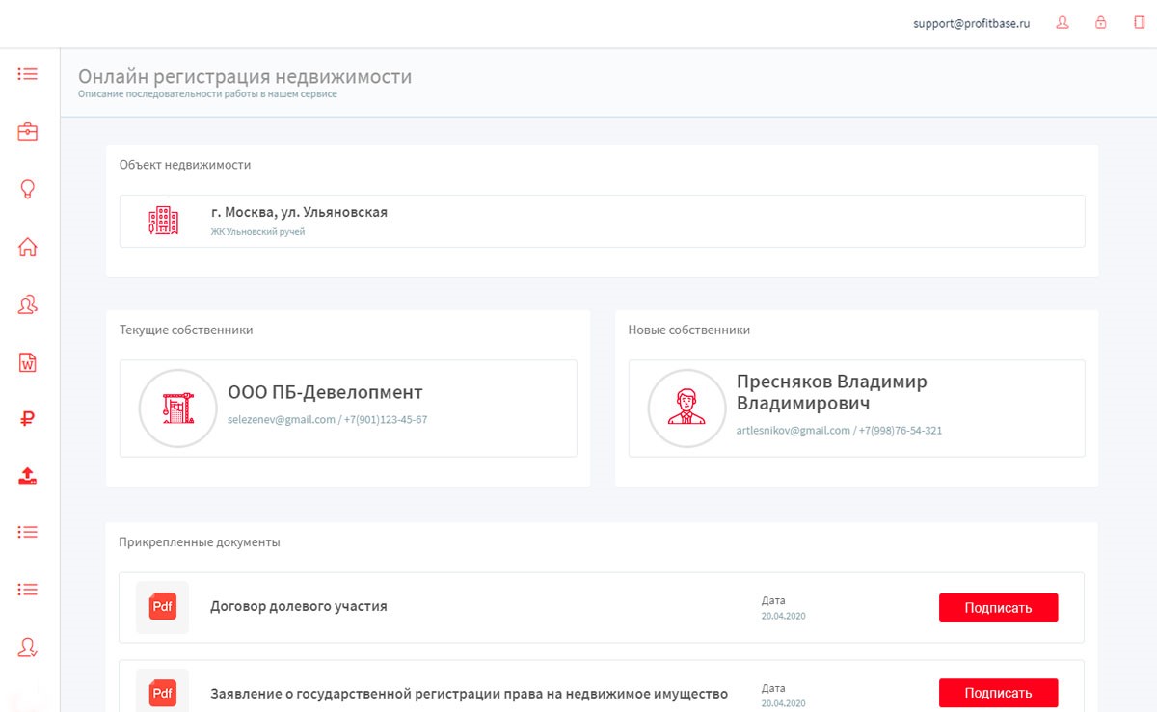Viewport: 1157px width, 712px height.
Task: Select the property card г. Москва, ул. Ульяновская
Action: coord(602,221)
